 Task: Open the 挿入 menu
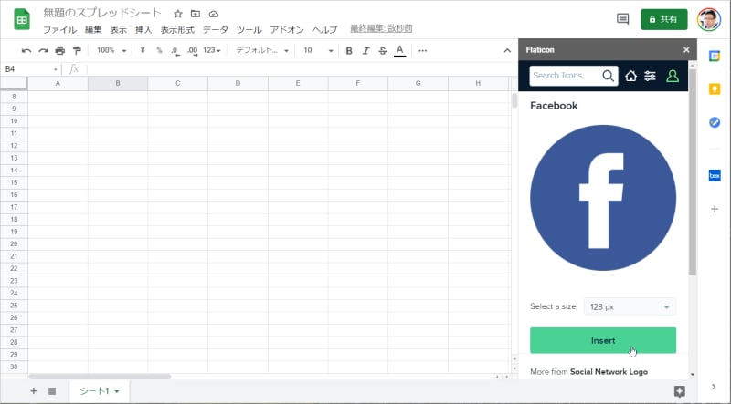143,30
